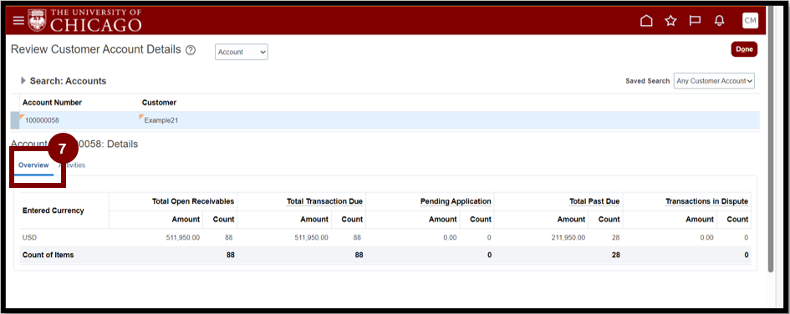Click the USD currency cell
This screenshot has width=790, height=314.
click(30, 237)
